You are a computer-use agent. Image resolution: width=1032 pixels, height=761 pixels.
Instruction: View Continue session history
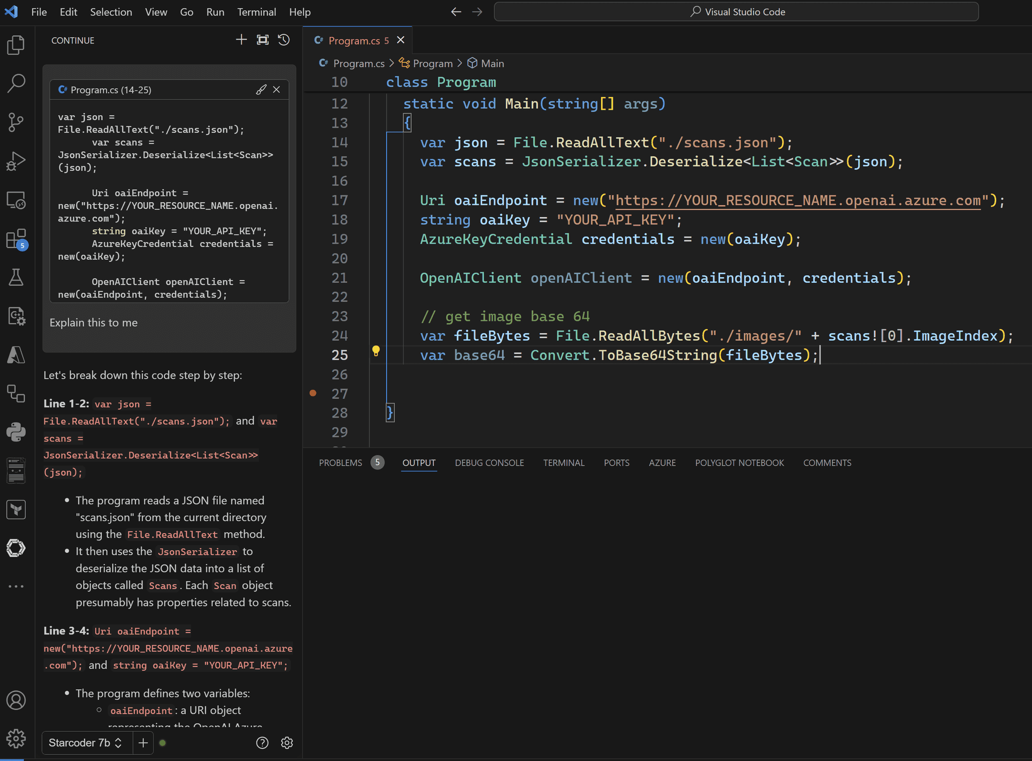coord(284,40)
